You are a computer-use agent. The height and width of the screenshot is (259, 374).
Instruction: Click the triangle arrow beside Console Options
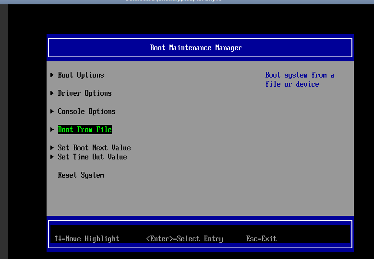[52, 111]
